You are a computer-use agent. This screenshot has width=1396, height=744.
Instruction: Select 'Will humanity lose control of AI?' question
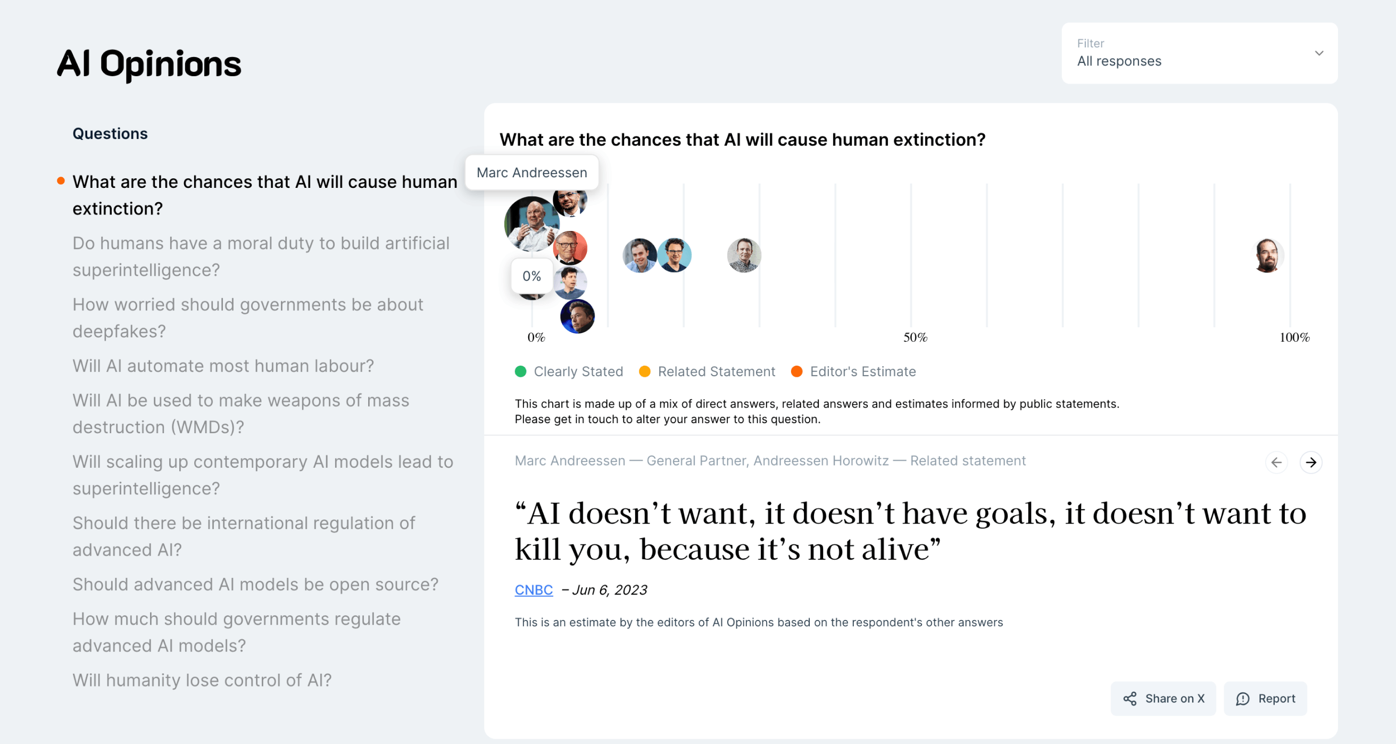click(x=202, y=680)
